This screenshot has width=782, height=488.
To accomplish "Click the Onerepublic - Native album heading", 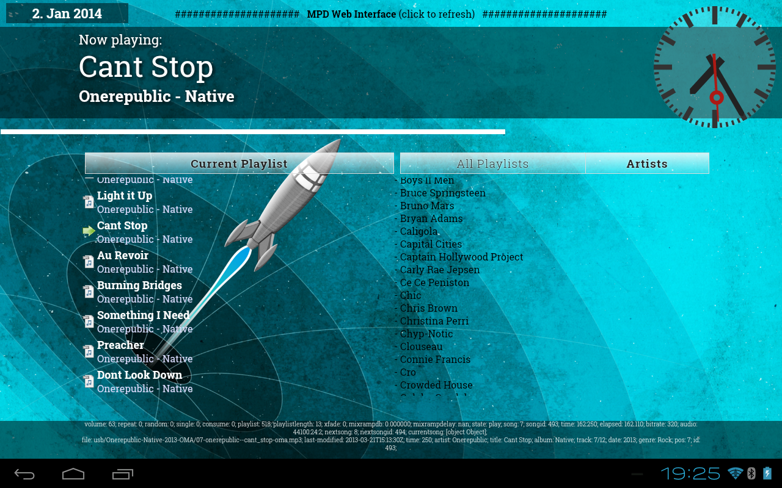I will (156, 96).
